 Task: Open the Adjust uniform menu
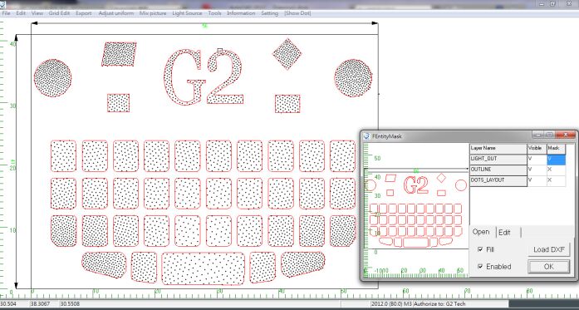116,13
